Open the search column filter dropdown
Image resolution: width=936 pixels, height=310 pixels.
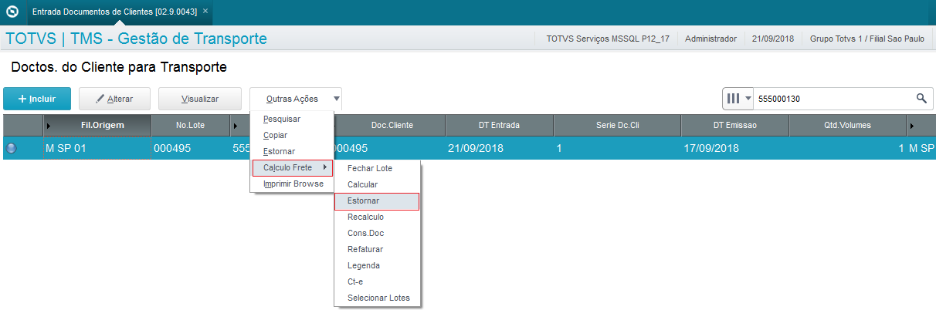[x=738, y=99]
